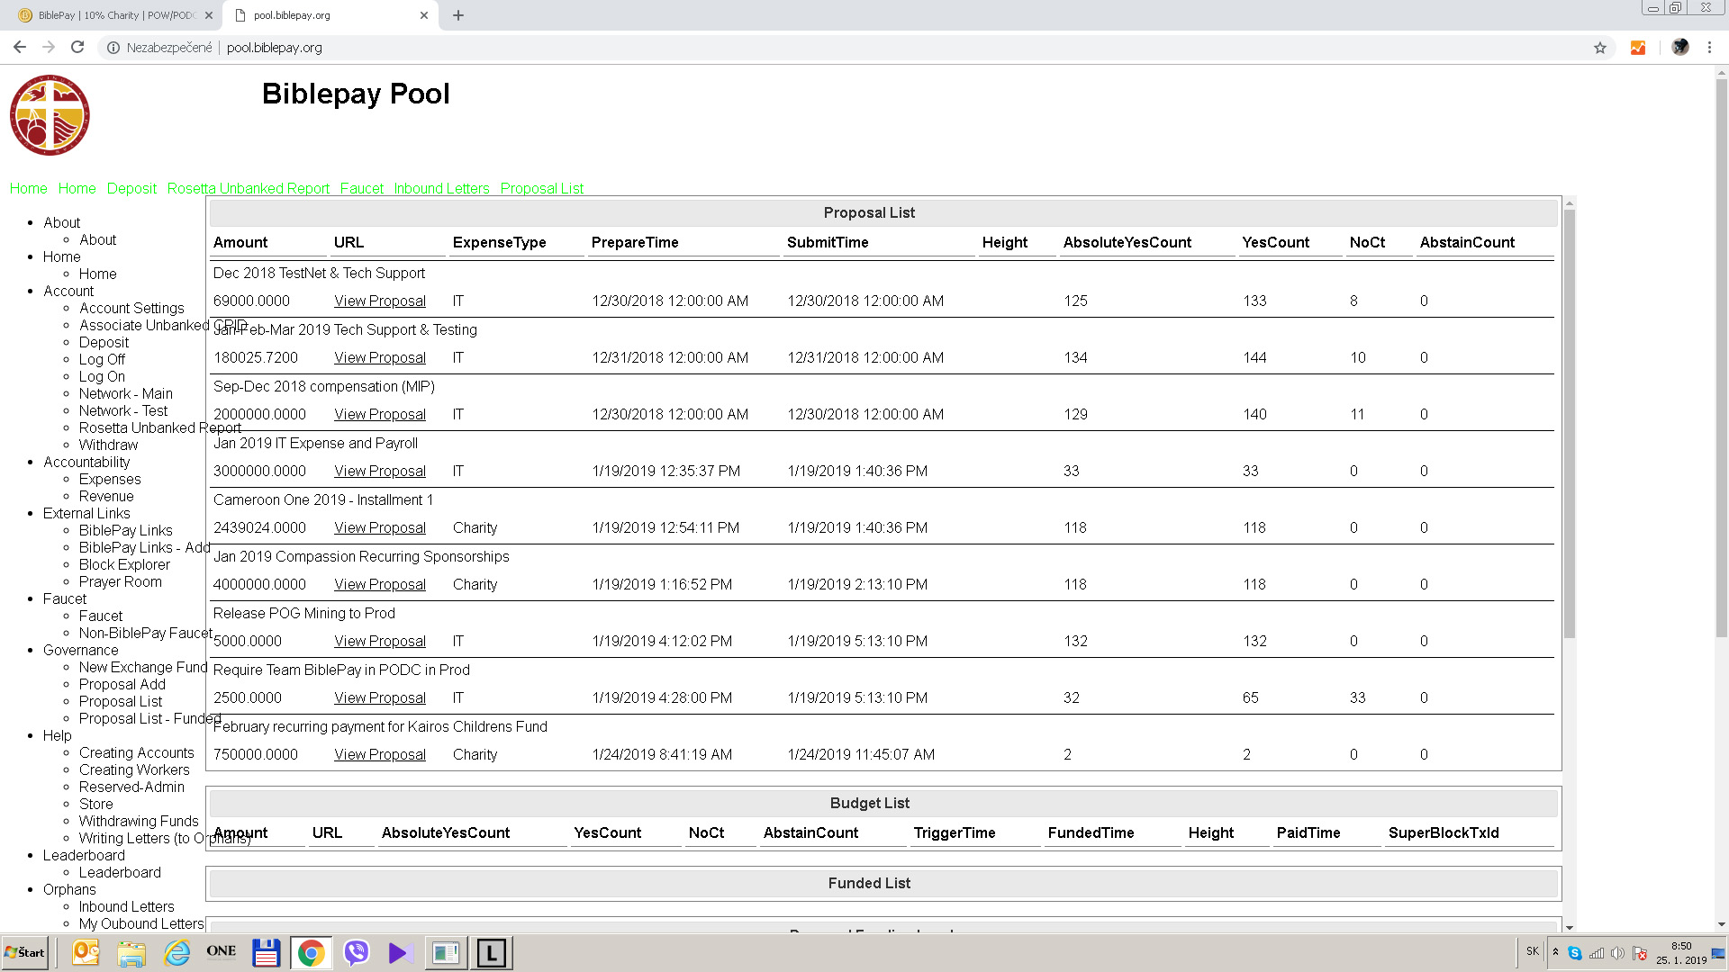View Proposal for February Kairos Childrens Fund
This screenshot has height=972, width=1729.
pos(380,755)
